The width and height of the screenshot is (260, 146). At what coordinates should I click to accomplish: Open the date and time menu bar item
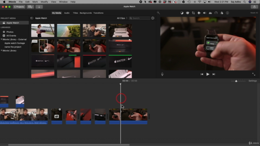coord(221,2)
